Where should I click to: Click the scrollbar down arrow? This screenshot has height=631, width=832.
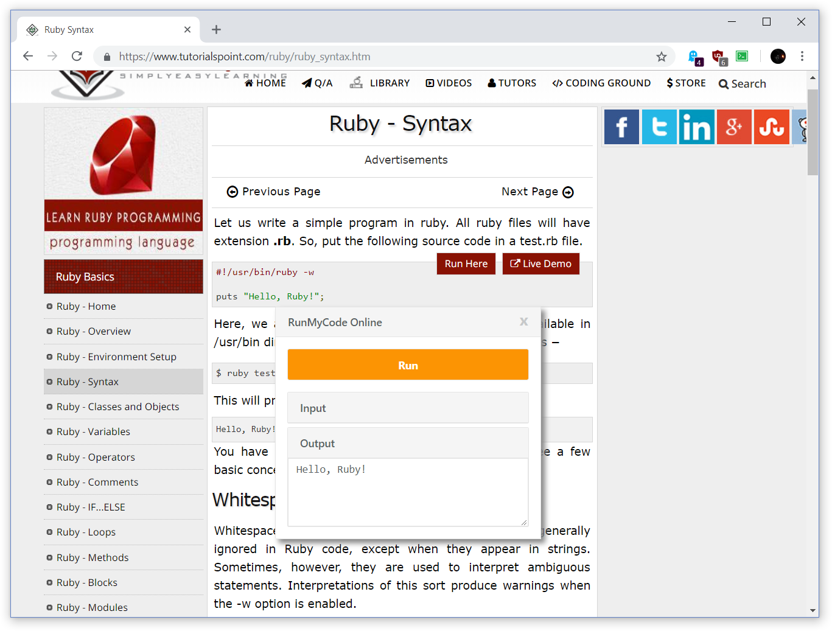(813, 610)
